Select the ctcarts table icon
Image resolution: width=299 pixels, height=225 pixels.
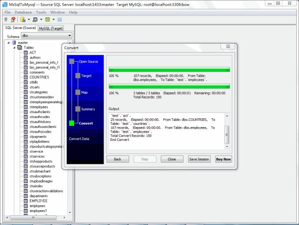[x=26, y=87]
